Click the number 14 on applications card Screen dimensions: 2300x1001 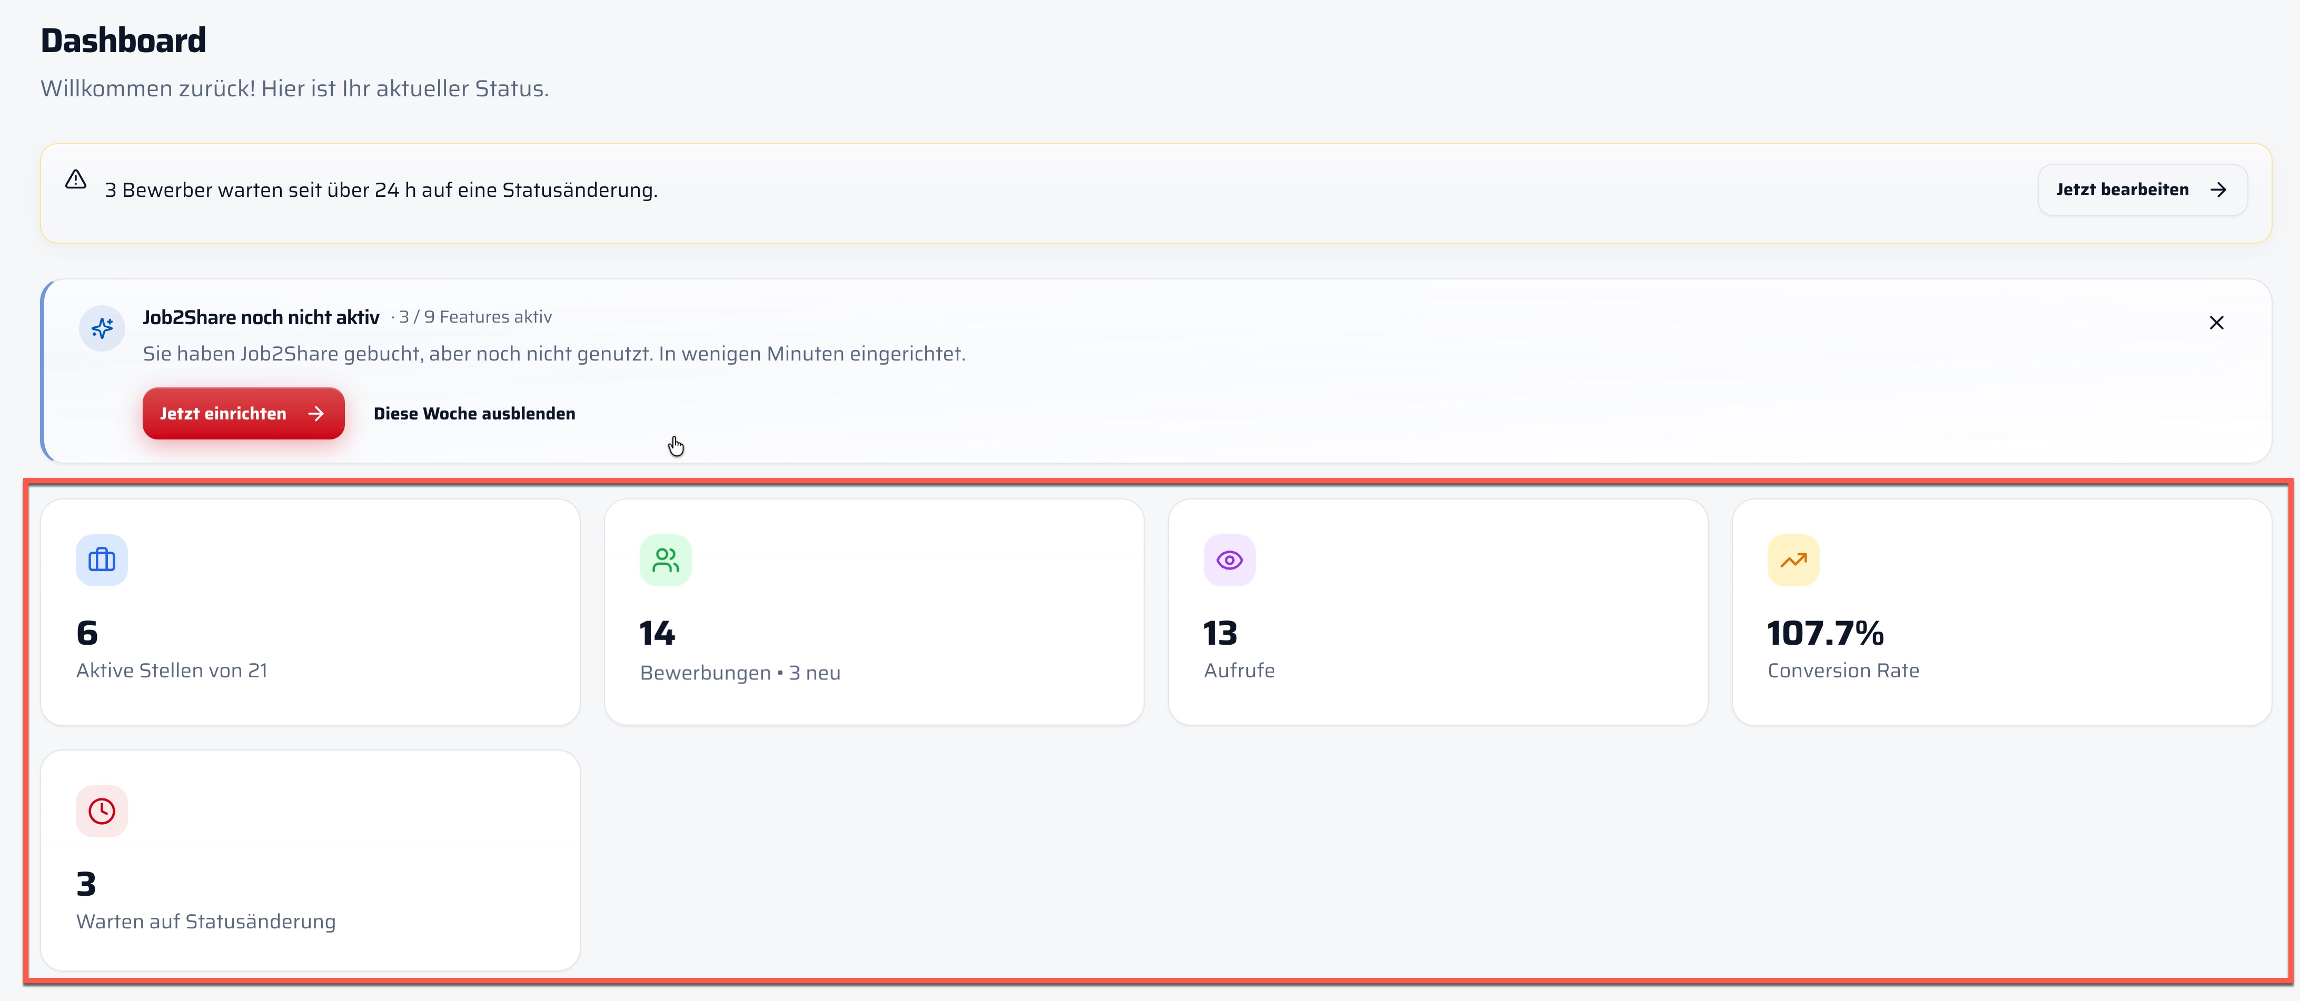(x=657, y=634)
